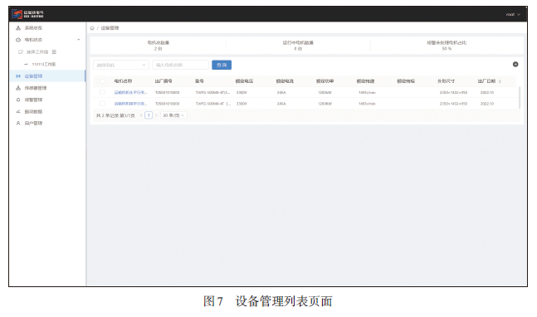Click the home icon in the breadcrumb

[x=92, y=28]
